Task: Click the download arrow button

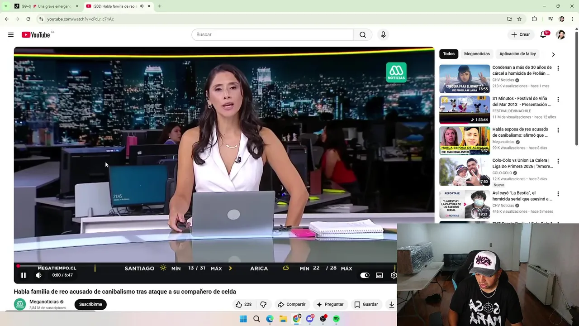Action: point(391,304)
